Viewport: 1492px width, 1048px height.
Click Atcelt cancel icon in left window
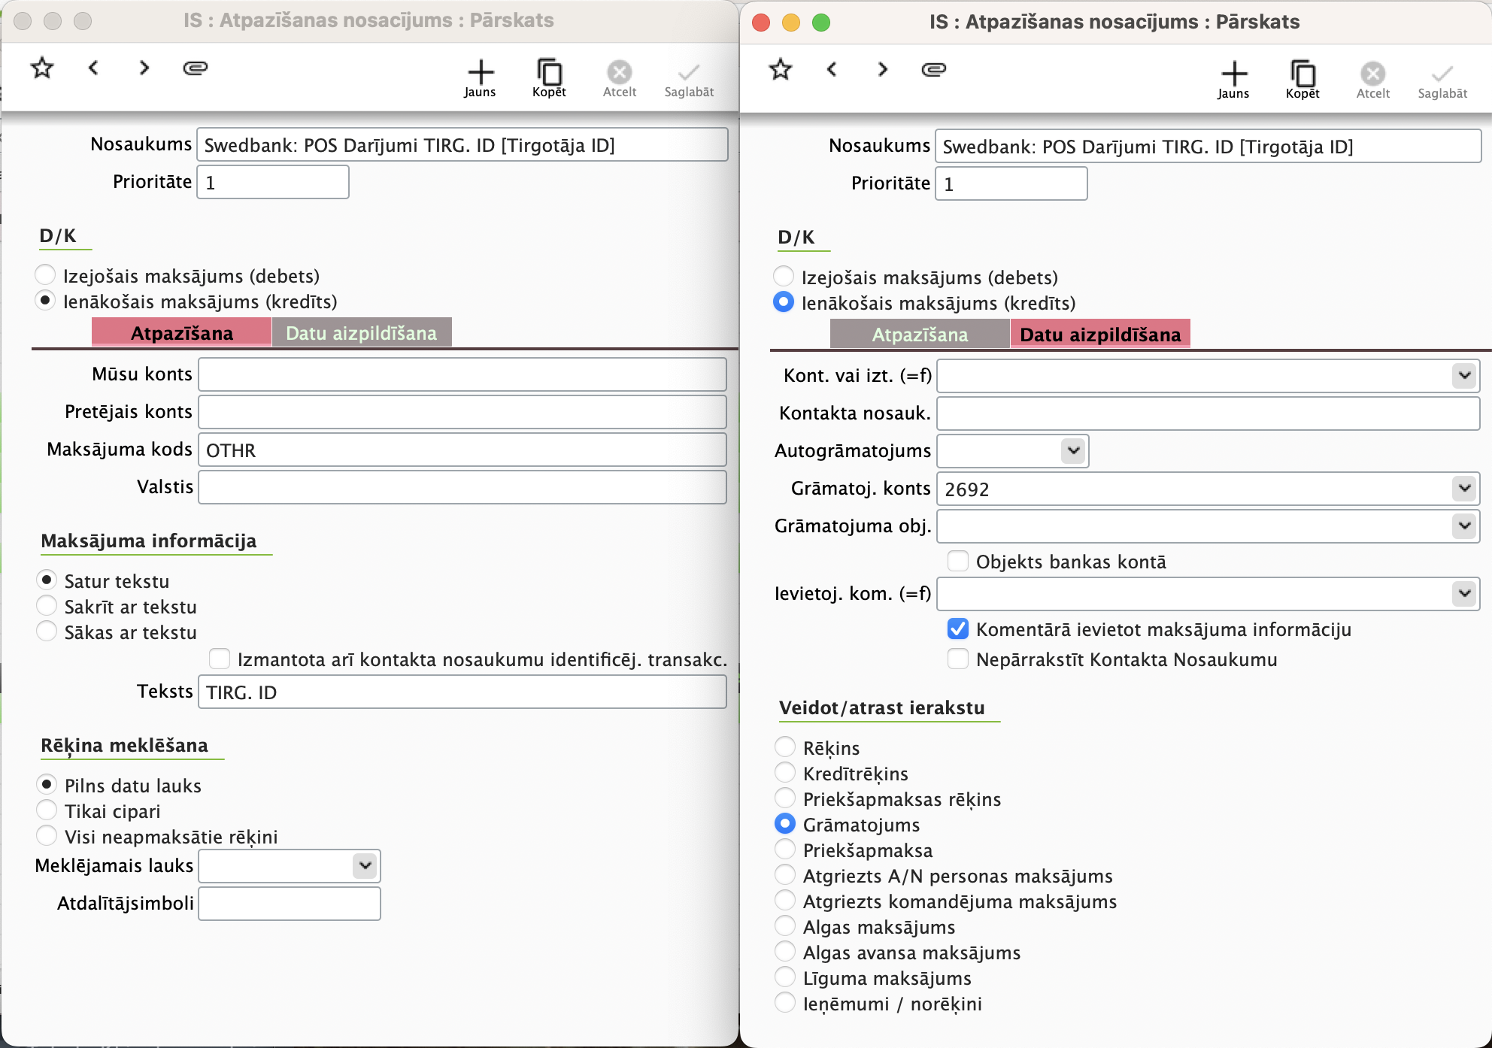620,73
